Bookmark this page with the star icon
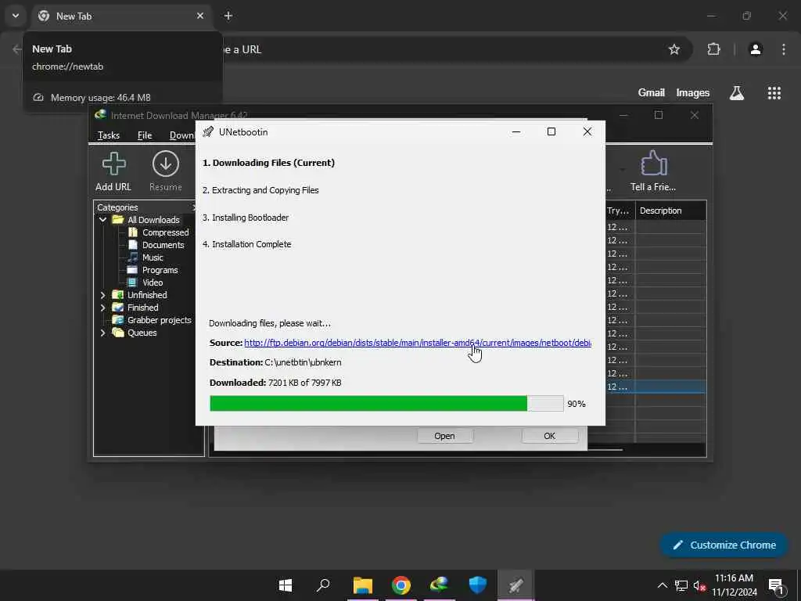 click(x=674, y=49)
